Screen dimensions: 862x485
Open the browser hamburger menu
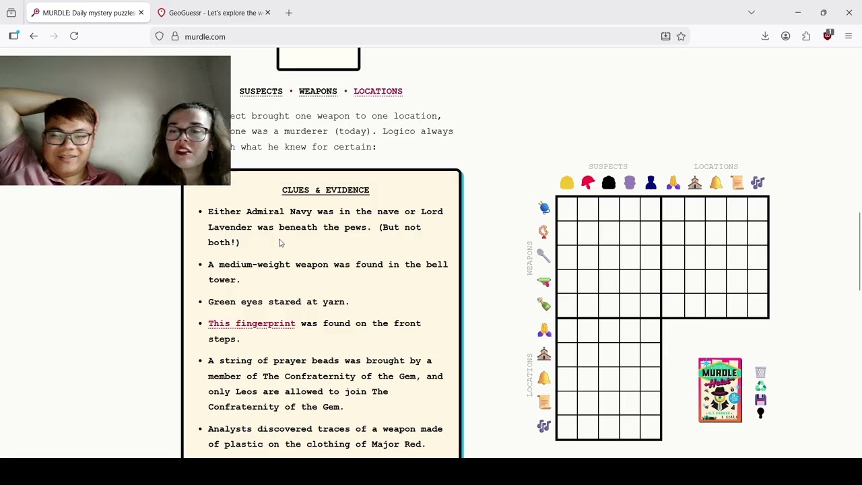[849, 36]
